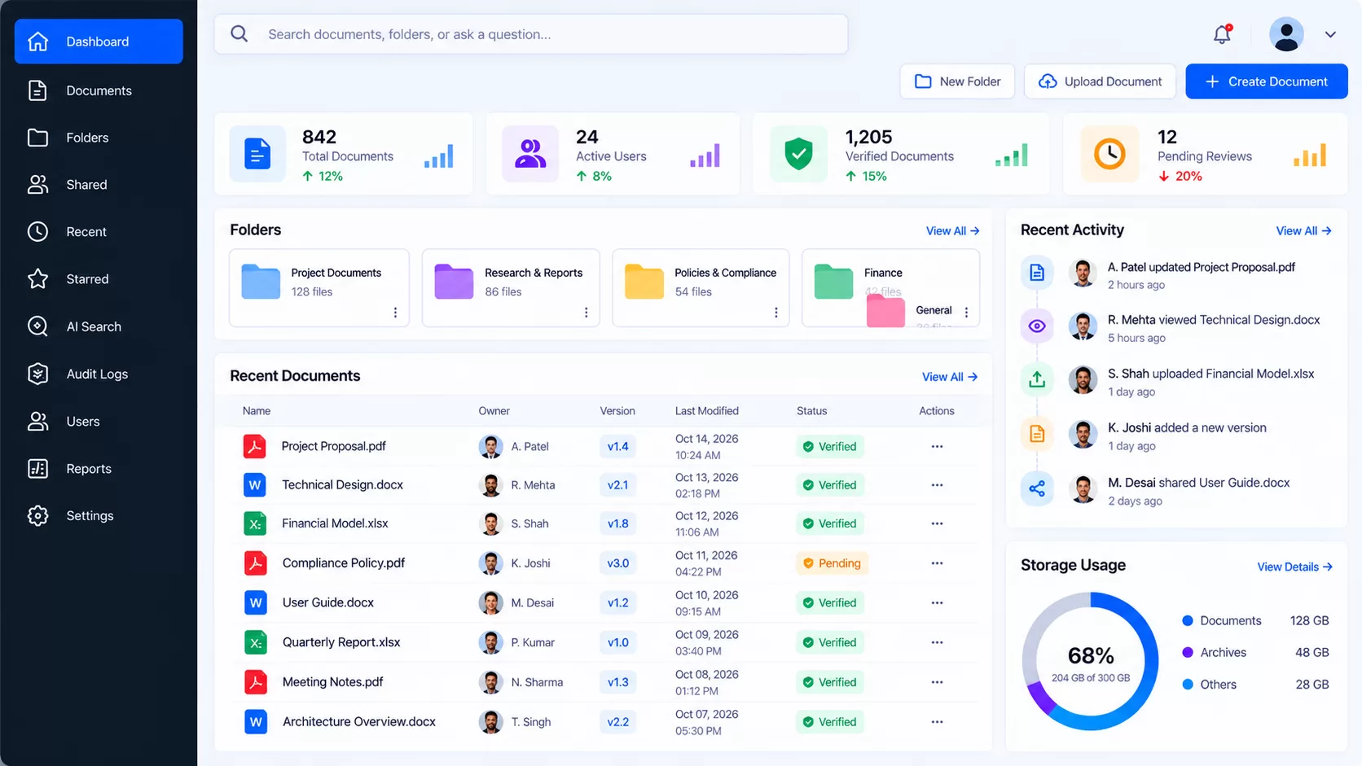The width and height of the screenshot is (1362, 766).
Task: Open the notifications bell
Action: click(1222, 34)
